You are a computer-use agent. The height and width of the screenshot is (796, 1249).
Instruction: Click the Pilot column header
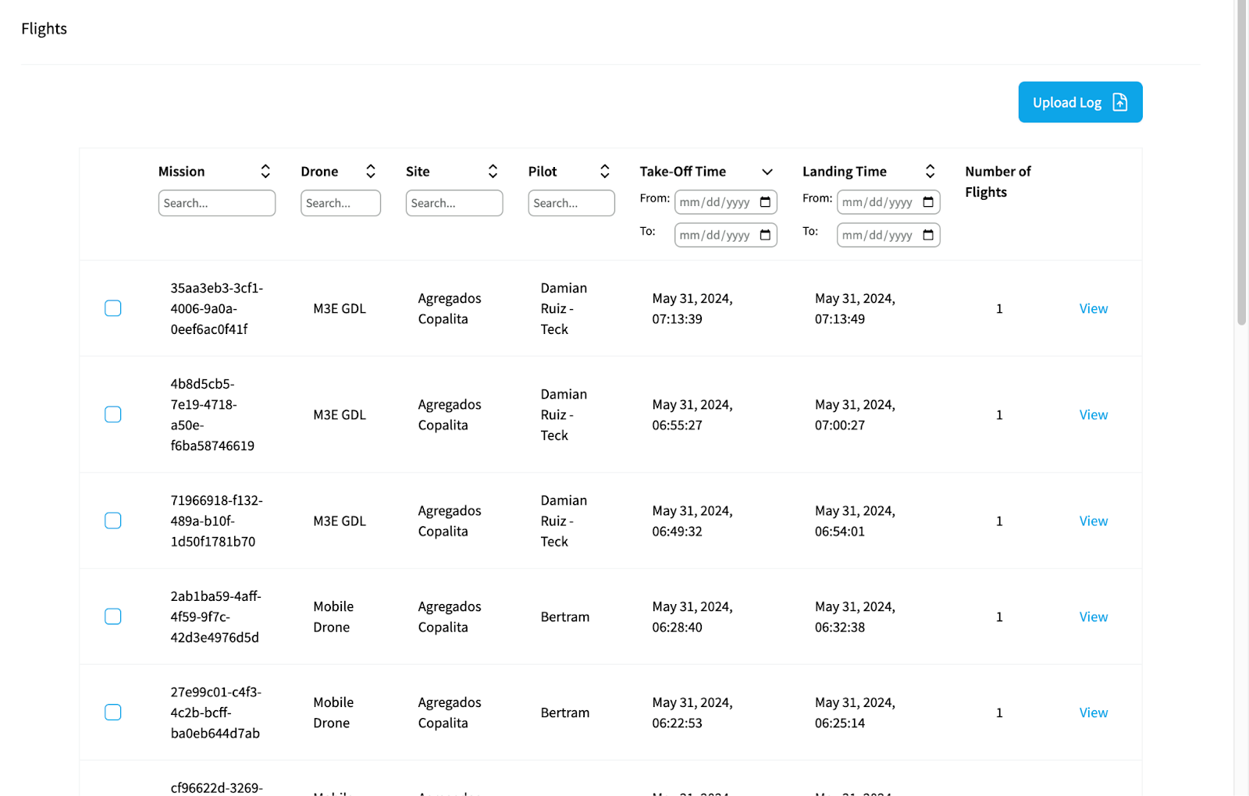tap(543, 172)
